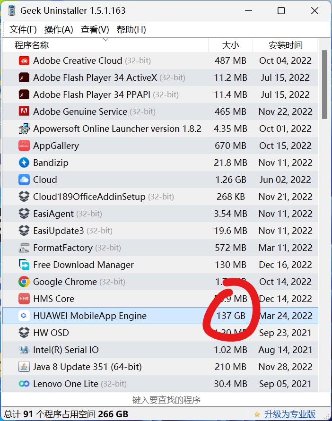Image resolution: width=332 pixels, height=421 pixels.
Task: Click the AppGallery Huawei icon
Action: 24,146
